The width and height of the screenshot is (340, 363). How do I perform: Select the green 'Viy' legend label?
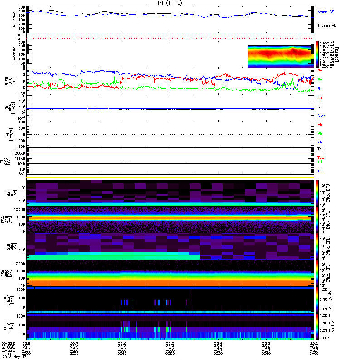tap(320, 133)
